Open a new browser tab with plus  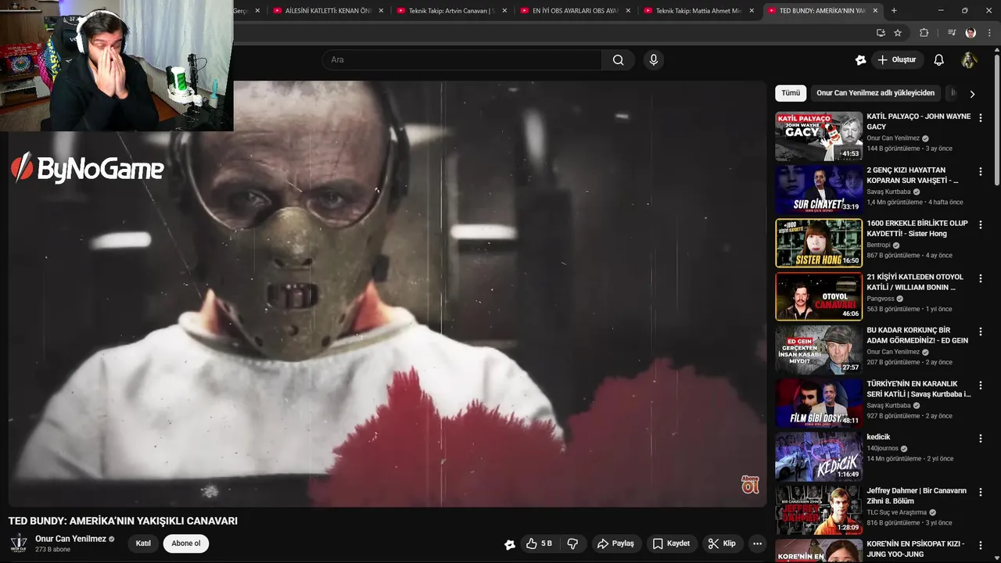[x=894, y=11]
